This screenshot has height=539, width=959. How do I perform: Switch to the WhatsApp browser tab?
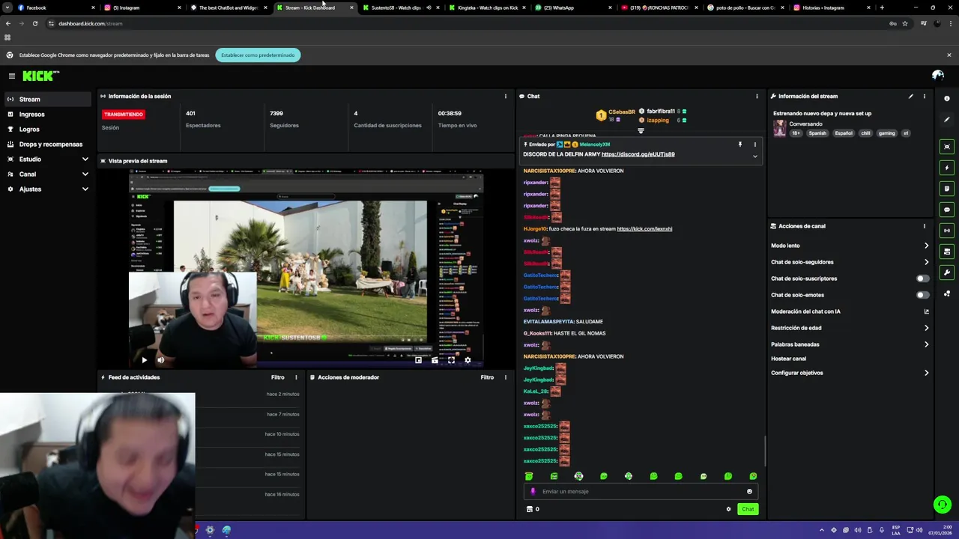click(573, 7)
